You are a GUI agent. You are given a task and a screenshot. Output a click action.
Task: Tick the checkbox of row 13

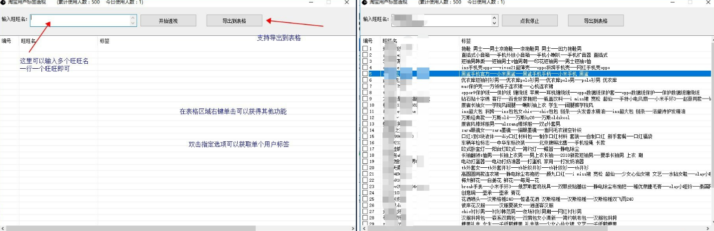(x=365, y=124)
